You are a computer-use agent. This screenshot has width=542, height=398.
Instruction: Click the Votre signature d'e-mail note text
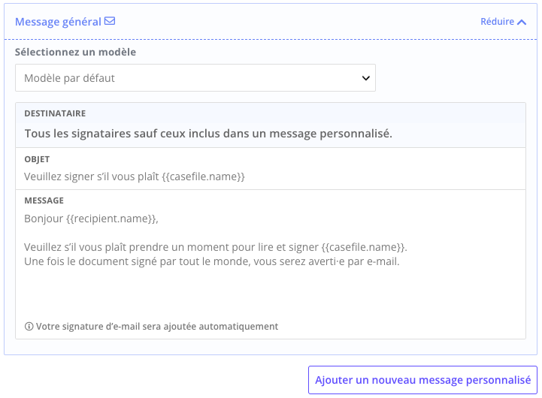157,327
